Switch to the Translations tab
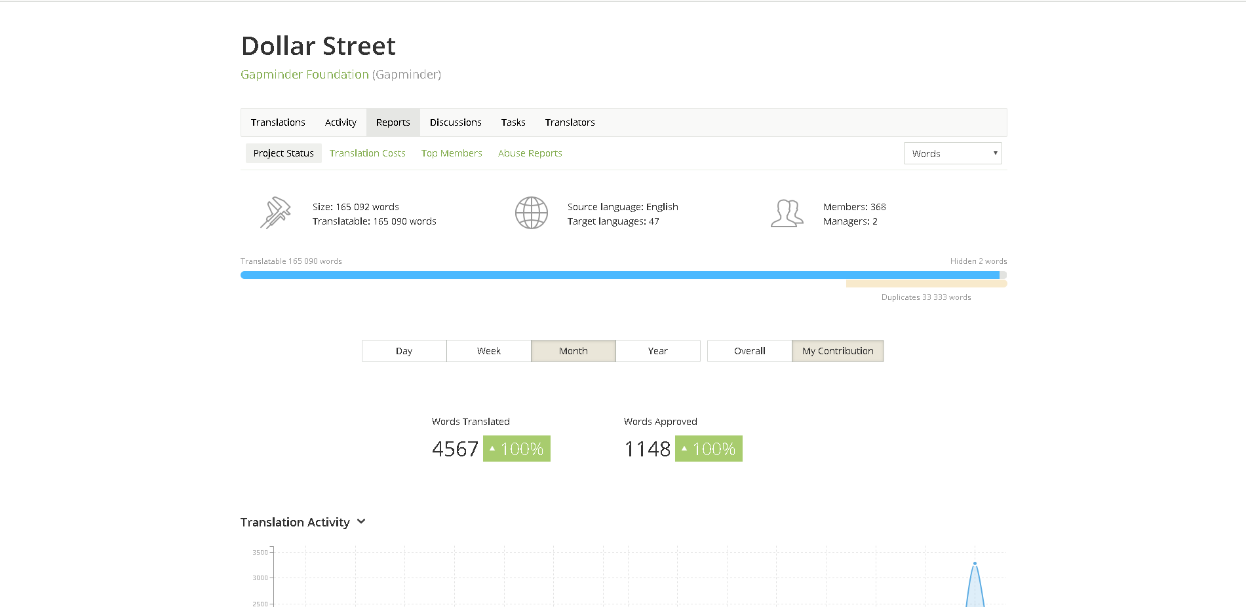 pos(278,122)
